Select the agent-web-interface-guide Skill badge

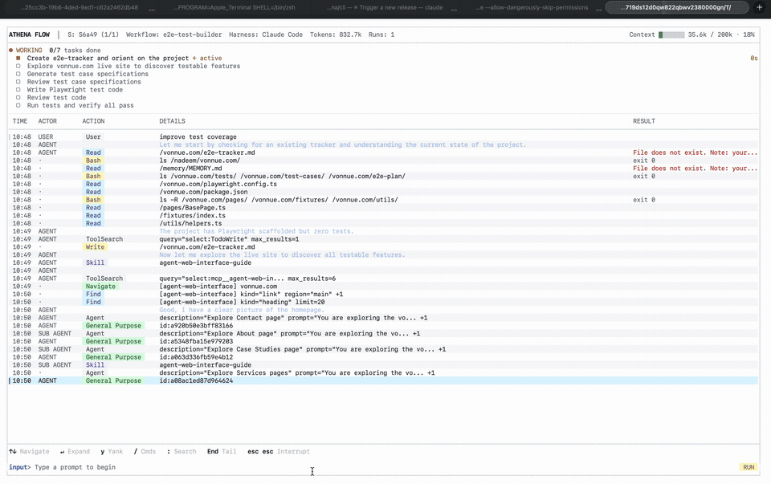coord(96,262)
